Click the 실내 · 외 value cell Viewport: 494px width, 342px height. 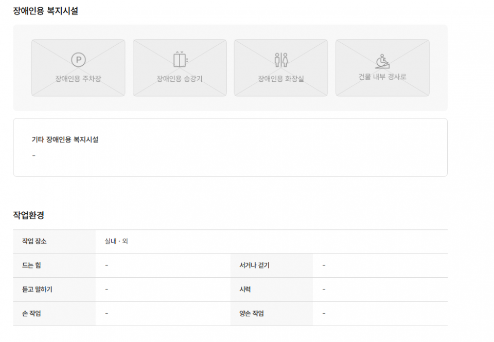[x=116, y=241]
